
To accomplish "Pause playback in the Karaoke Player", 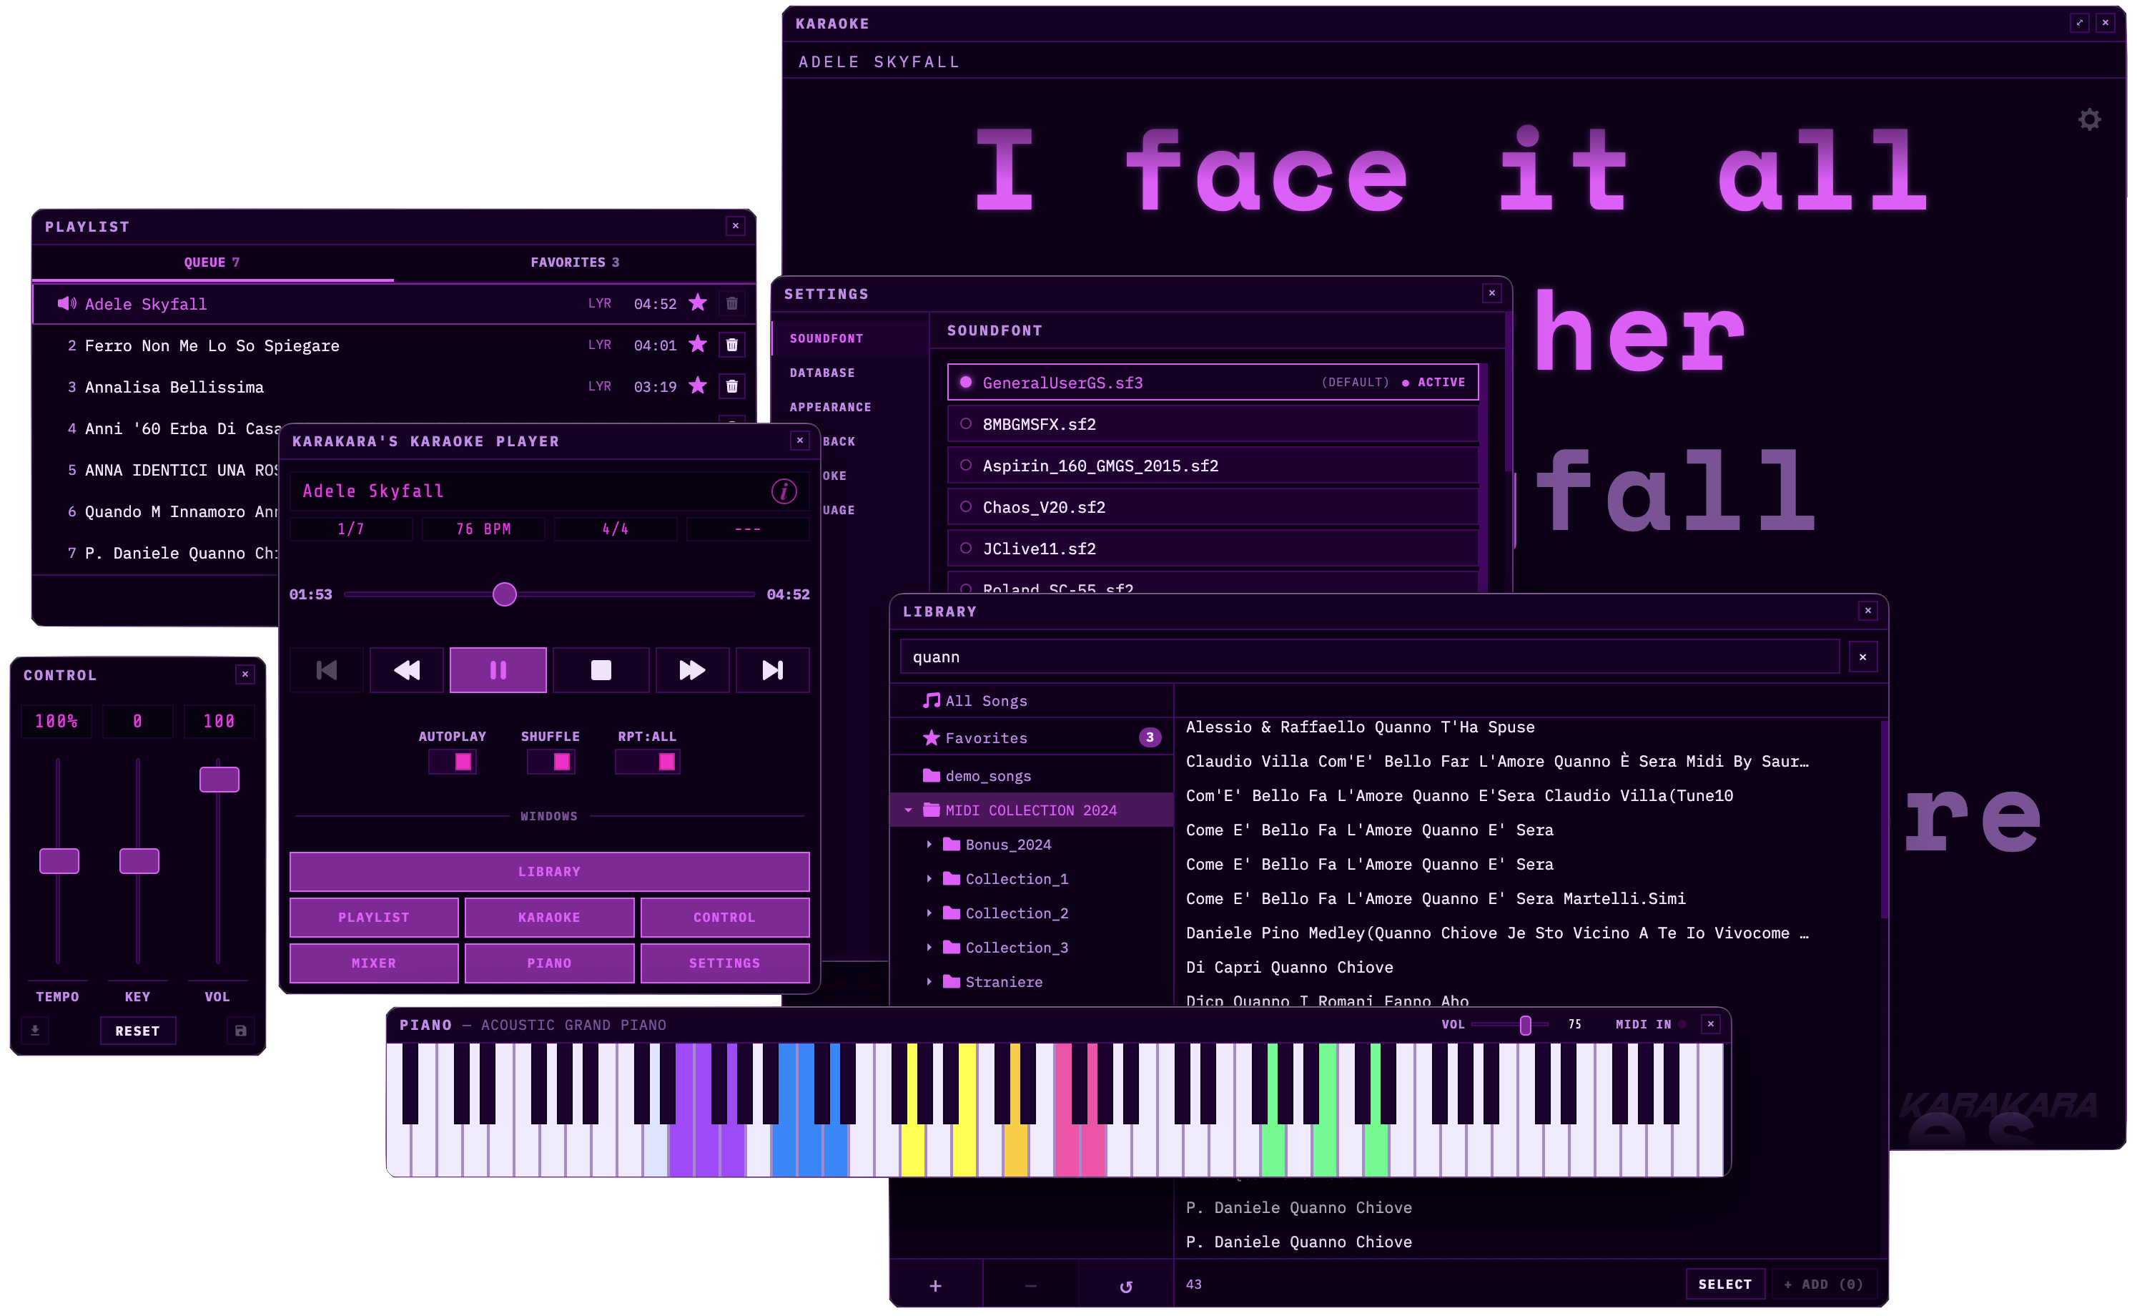I will tap(498, 669).
